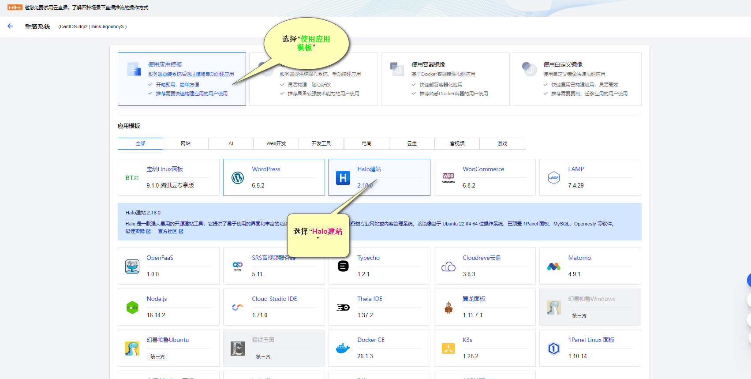Viewport: 751px width, 379px height.
Task: Click the Docker CE whale icon
Action: (343, 349)
